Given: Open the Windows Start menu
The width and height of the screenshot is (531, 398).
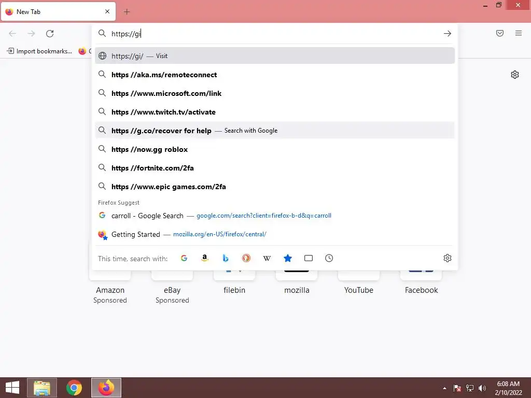Looking at the screenshot, I should 12,388.
